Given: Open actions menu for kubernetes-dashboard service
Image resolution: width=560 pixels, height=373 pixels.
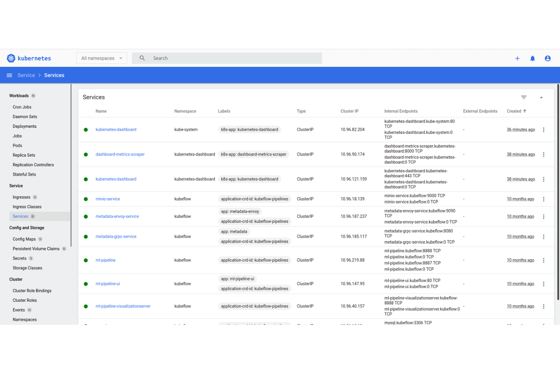Looking at the screenshot, I should 544,129.
